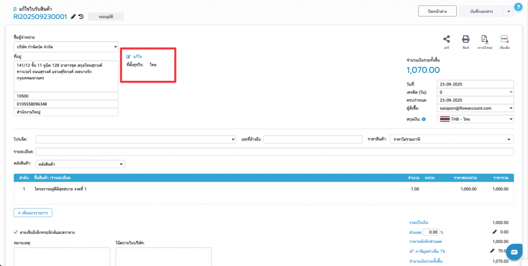Open the supplier name dropdown บริษัท กำจัดนัด จำกัด
The height and width of the screenshot is (266, 528).
click(66, 47)
